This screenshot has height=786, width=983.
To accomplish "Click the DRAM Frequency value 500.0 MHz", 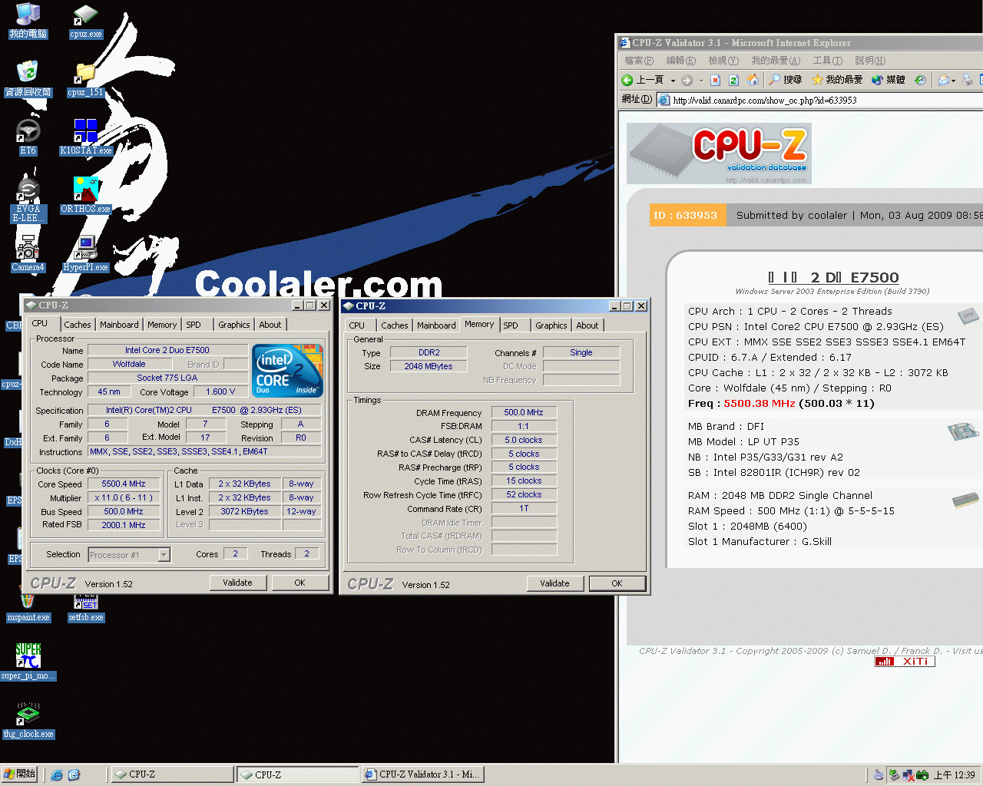I will tap(524, 413).
